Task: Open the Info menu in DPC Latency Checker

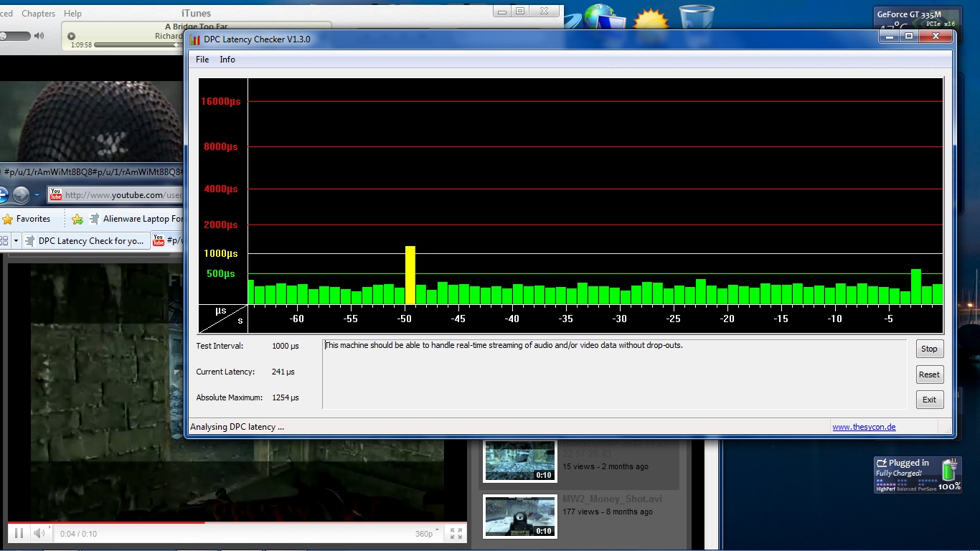Action: [227, 60]
